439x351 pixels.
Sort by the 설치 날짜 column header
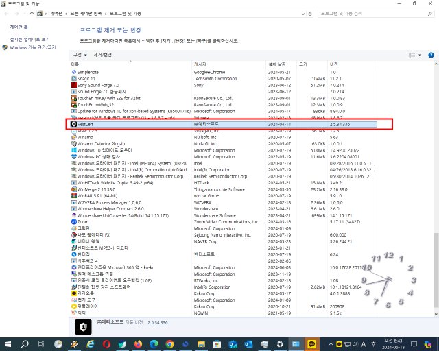tap(277, 64)
